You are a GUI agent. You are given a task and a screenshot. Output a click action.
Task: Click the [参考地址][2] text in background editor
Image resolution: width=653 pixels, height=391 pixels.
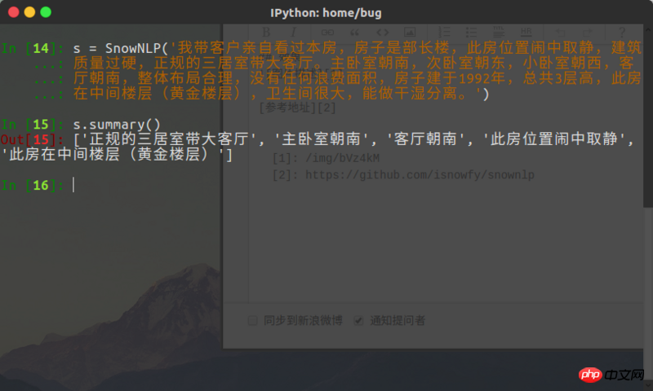pos(297,108)
